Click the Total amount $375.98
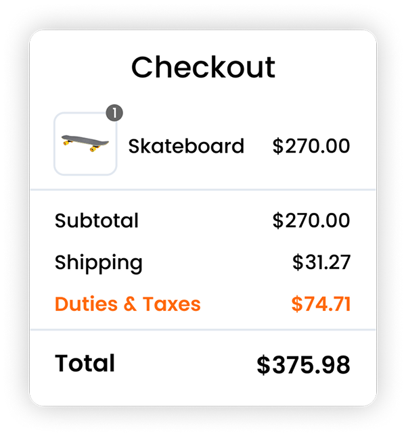The height and width of the screenshot is (436, 406). tap(304, 365)
